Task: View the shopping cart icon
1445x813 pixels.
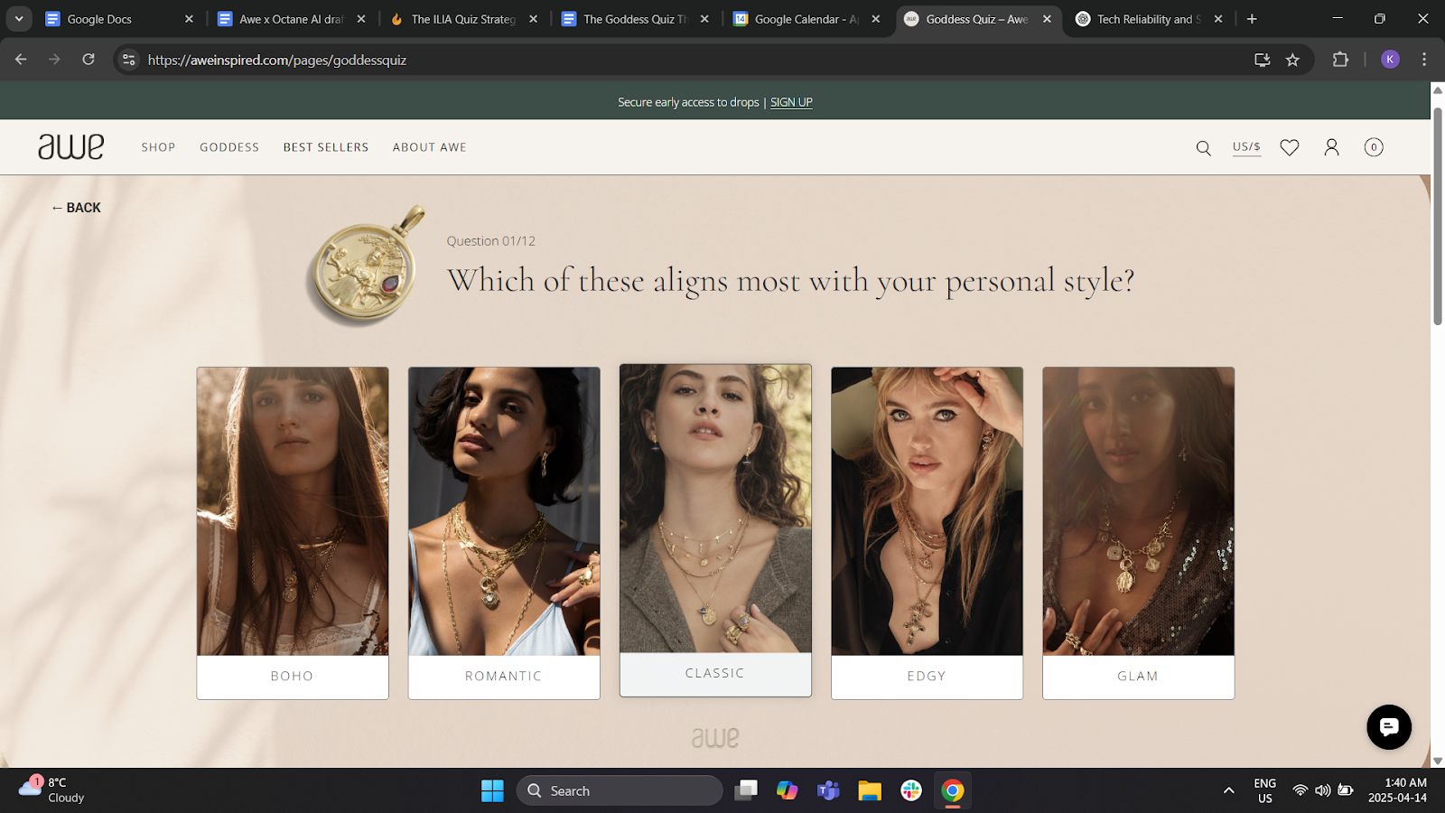Action: 1374,147
